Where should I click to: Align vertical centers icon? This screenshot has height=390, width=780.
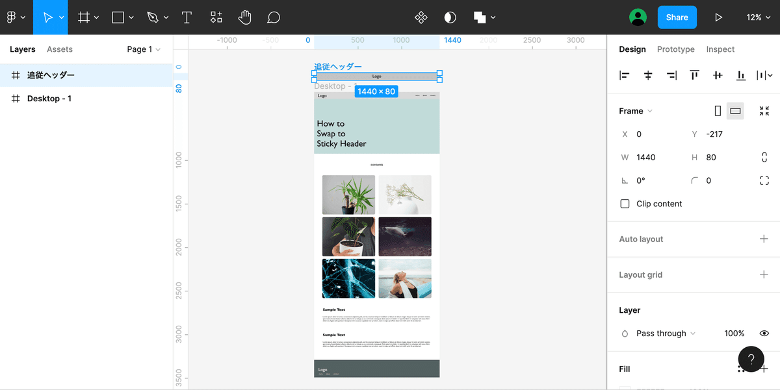[718, 75]
